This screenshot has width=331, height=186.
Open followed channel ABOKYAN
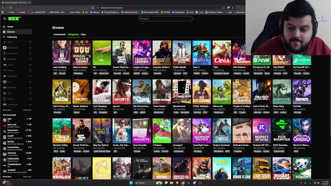pyautogui.click(x=17, y=88)
